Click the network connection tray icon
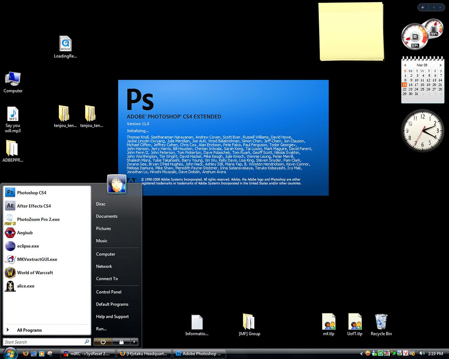Viewport: 449px width, 359px height. coord(393,353)
